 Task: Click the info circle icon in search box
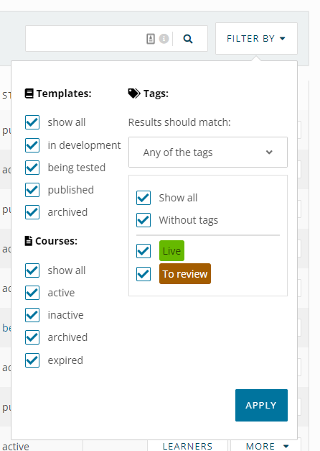(x=164, y=39)
